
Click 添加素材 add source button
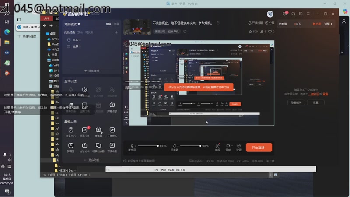92,71
